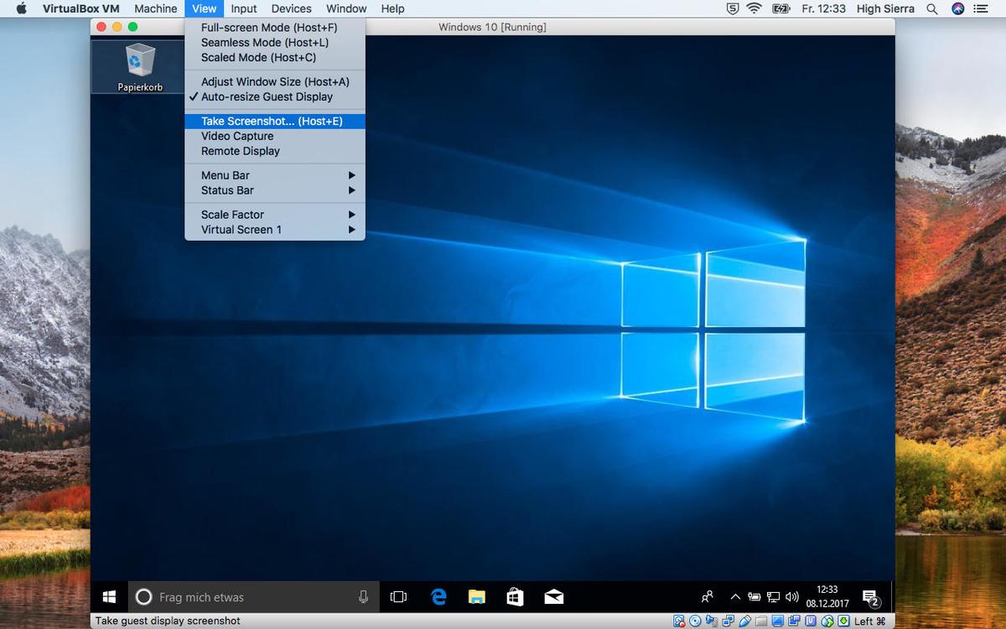This screenshot has width=1006, height=629.
Task: Click the CPU features status icon
Action: pyautogui.click(x=810, y=621)
